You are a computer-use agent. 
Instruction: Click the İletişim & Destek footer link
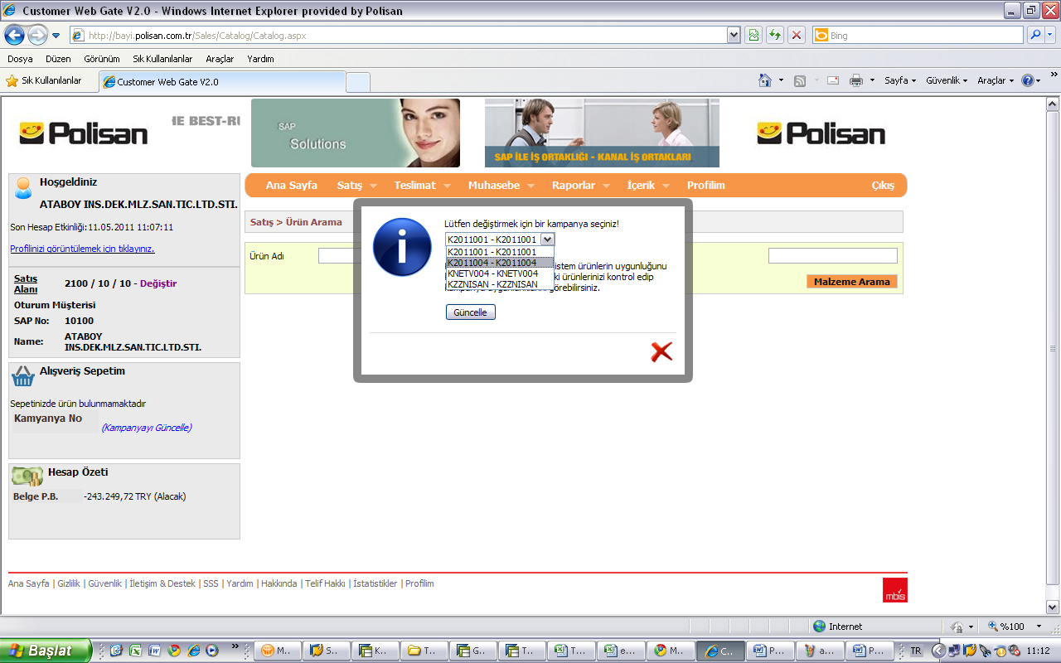click(x=162, y=583)
